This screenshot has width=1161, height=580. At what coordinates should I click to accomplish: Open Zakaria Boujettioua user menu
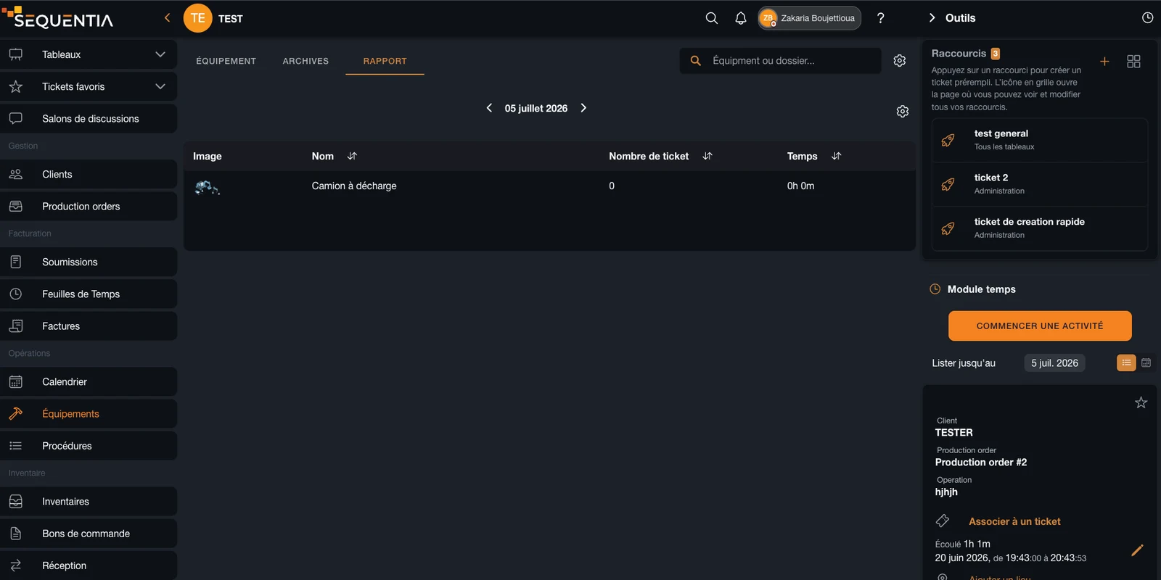tap(809, 18)
